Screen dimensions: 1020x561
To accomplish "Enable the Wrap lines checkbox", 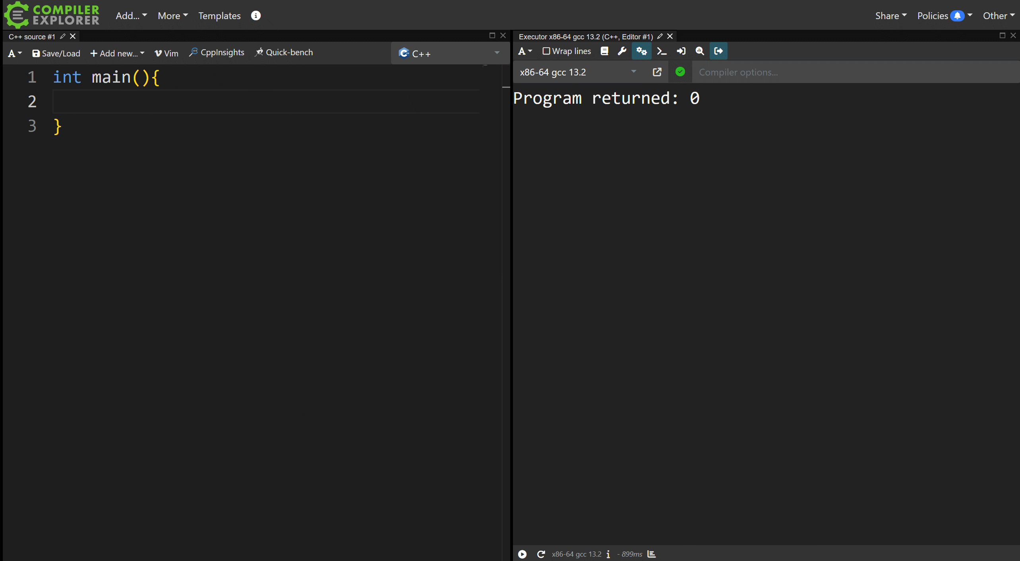I will (x=546, y=51).
